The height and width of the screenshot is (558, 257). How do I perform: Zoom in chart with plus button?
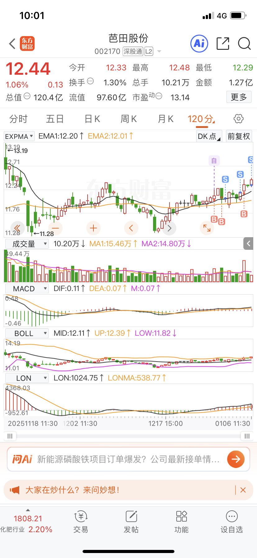pos(93,228)
